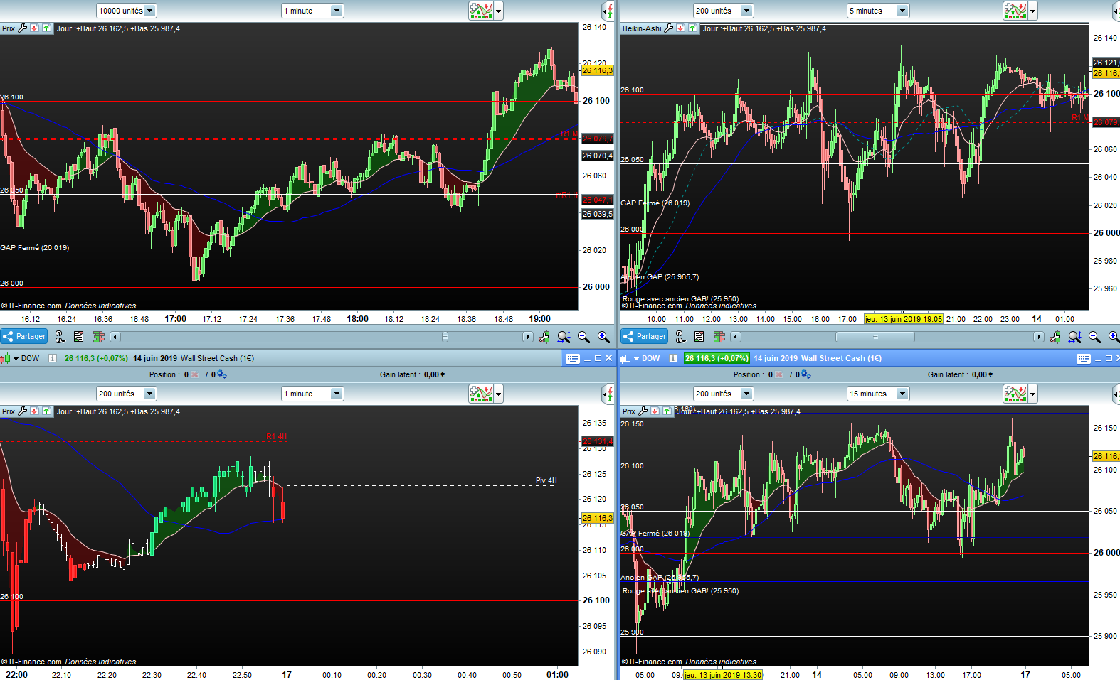This screenshot has width=1120, height=680.
Task: Click the green up-arrow icon beside Prix in top-left chart
Action: (46, 28)
